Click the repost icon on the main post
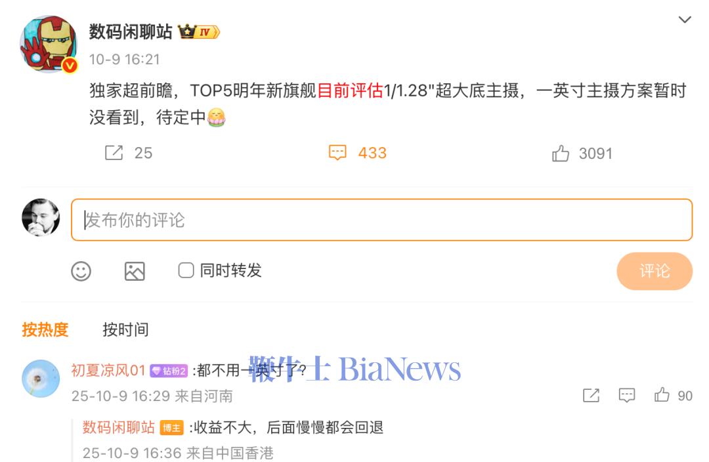The image size is (709, 462). point(114,153)
